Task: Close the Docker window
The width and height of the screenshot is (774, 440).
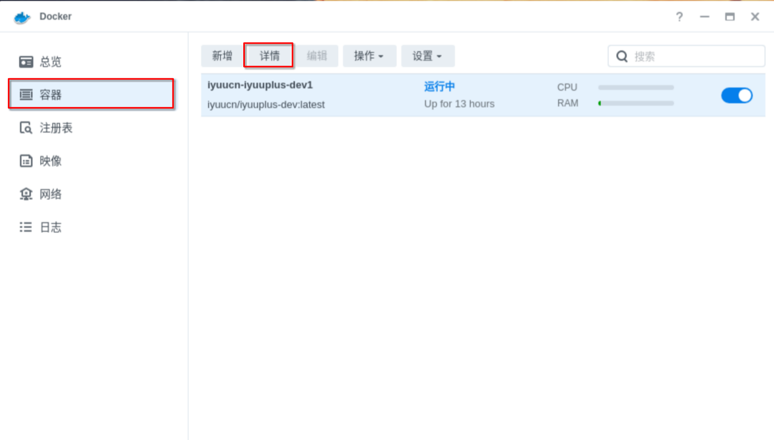Action: point(755,17)
